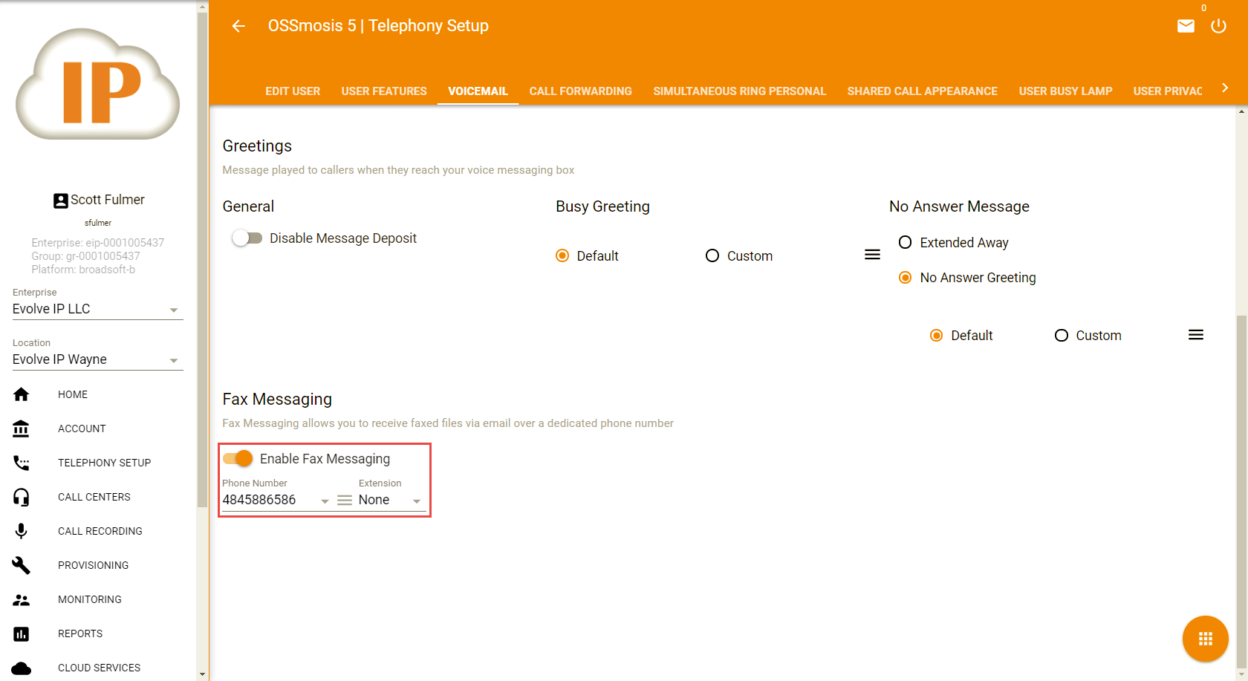Click the back arrow in header
The width and height of the screenshot is (1248, 681).
238,26
